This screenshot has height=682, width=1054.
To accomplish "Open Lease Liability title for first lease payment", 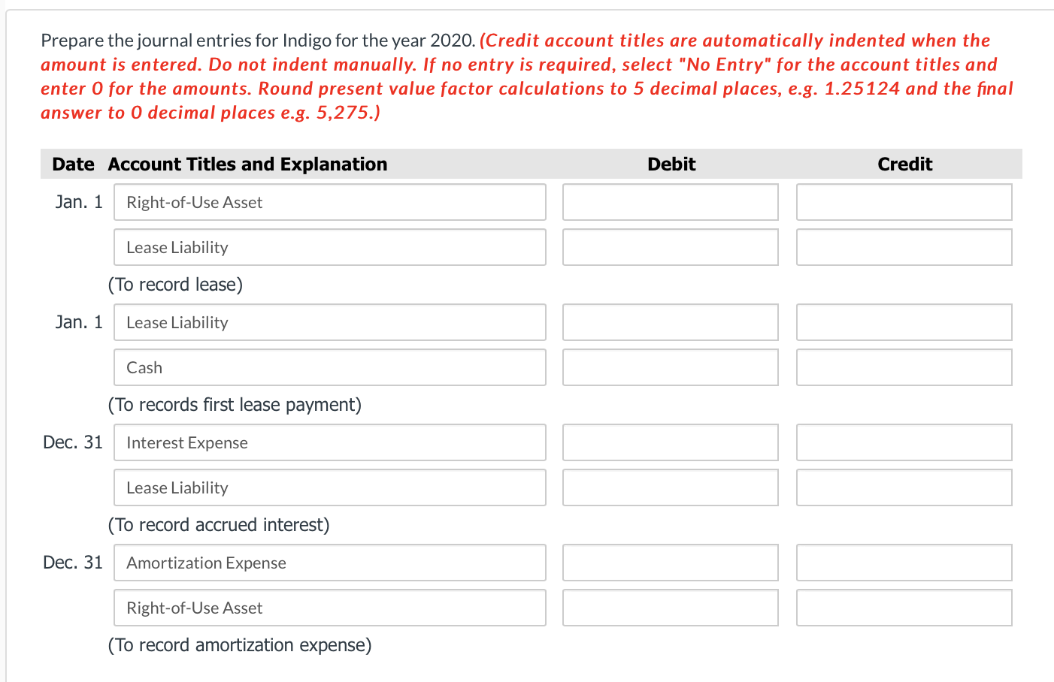I will [x=330, y=322].
